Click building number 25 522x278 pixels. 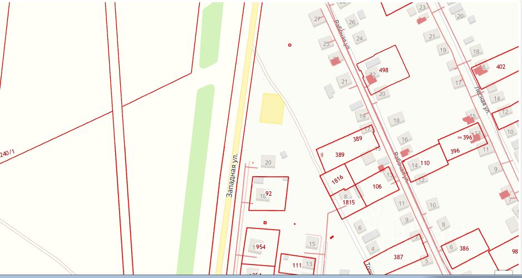pos(326,44)
